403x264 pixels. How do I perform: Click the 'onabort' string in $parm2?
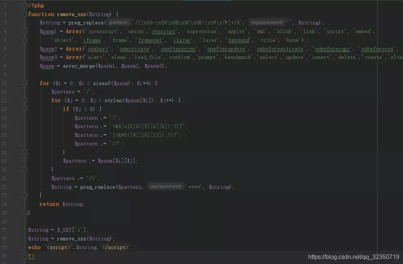pos(98,49)
